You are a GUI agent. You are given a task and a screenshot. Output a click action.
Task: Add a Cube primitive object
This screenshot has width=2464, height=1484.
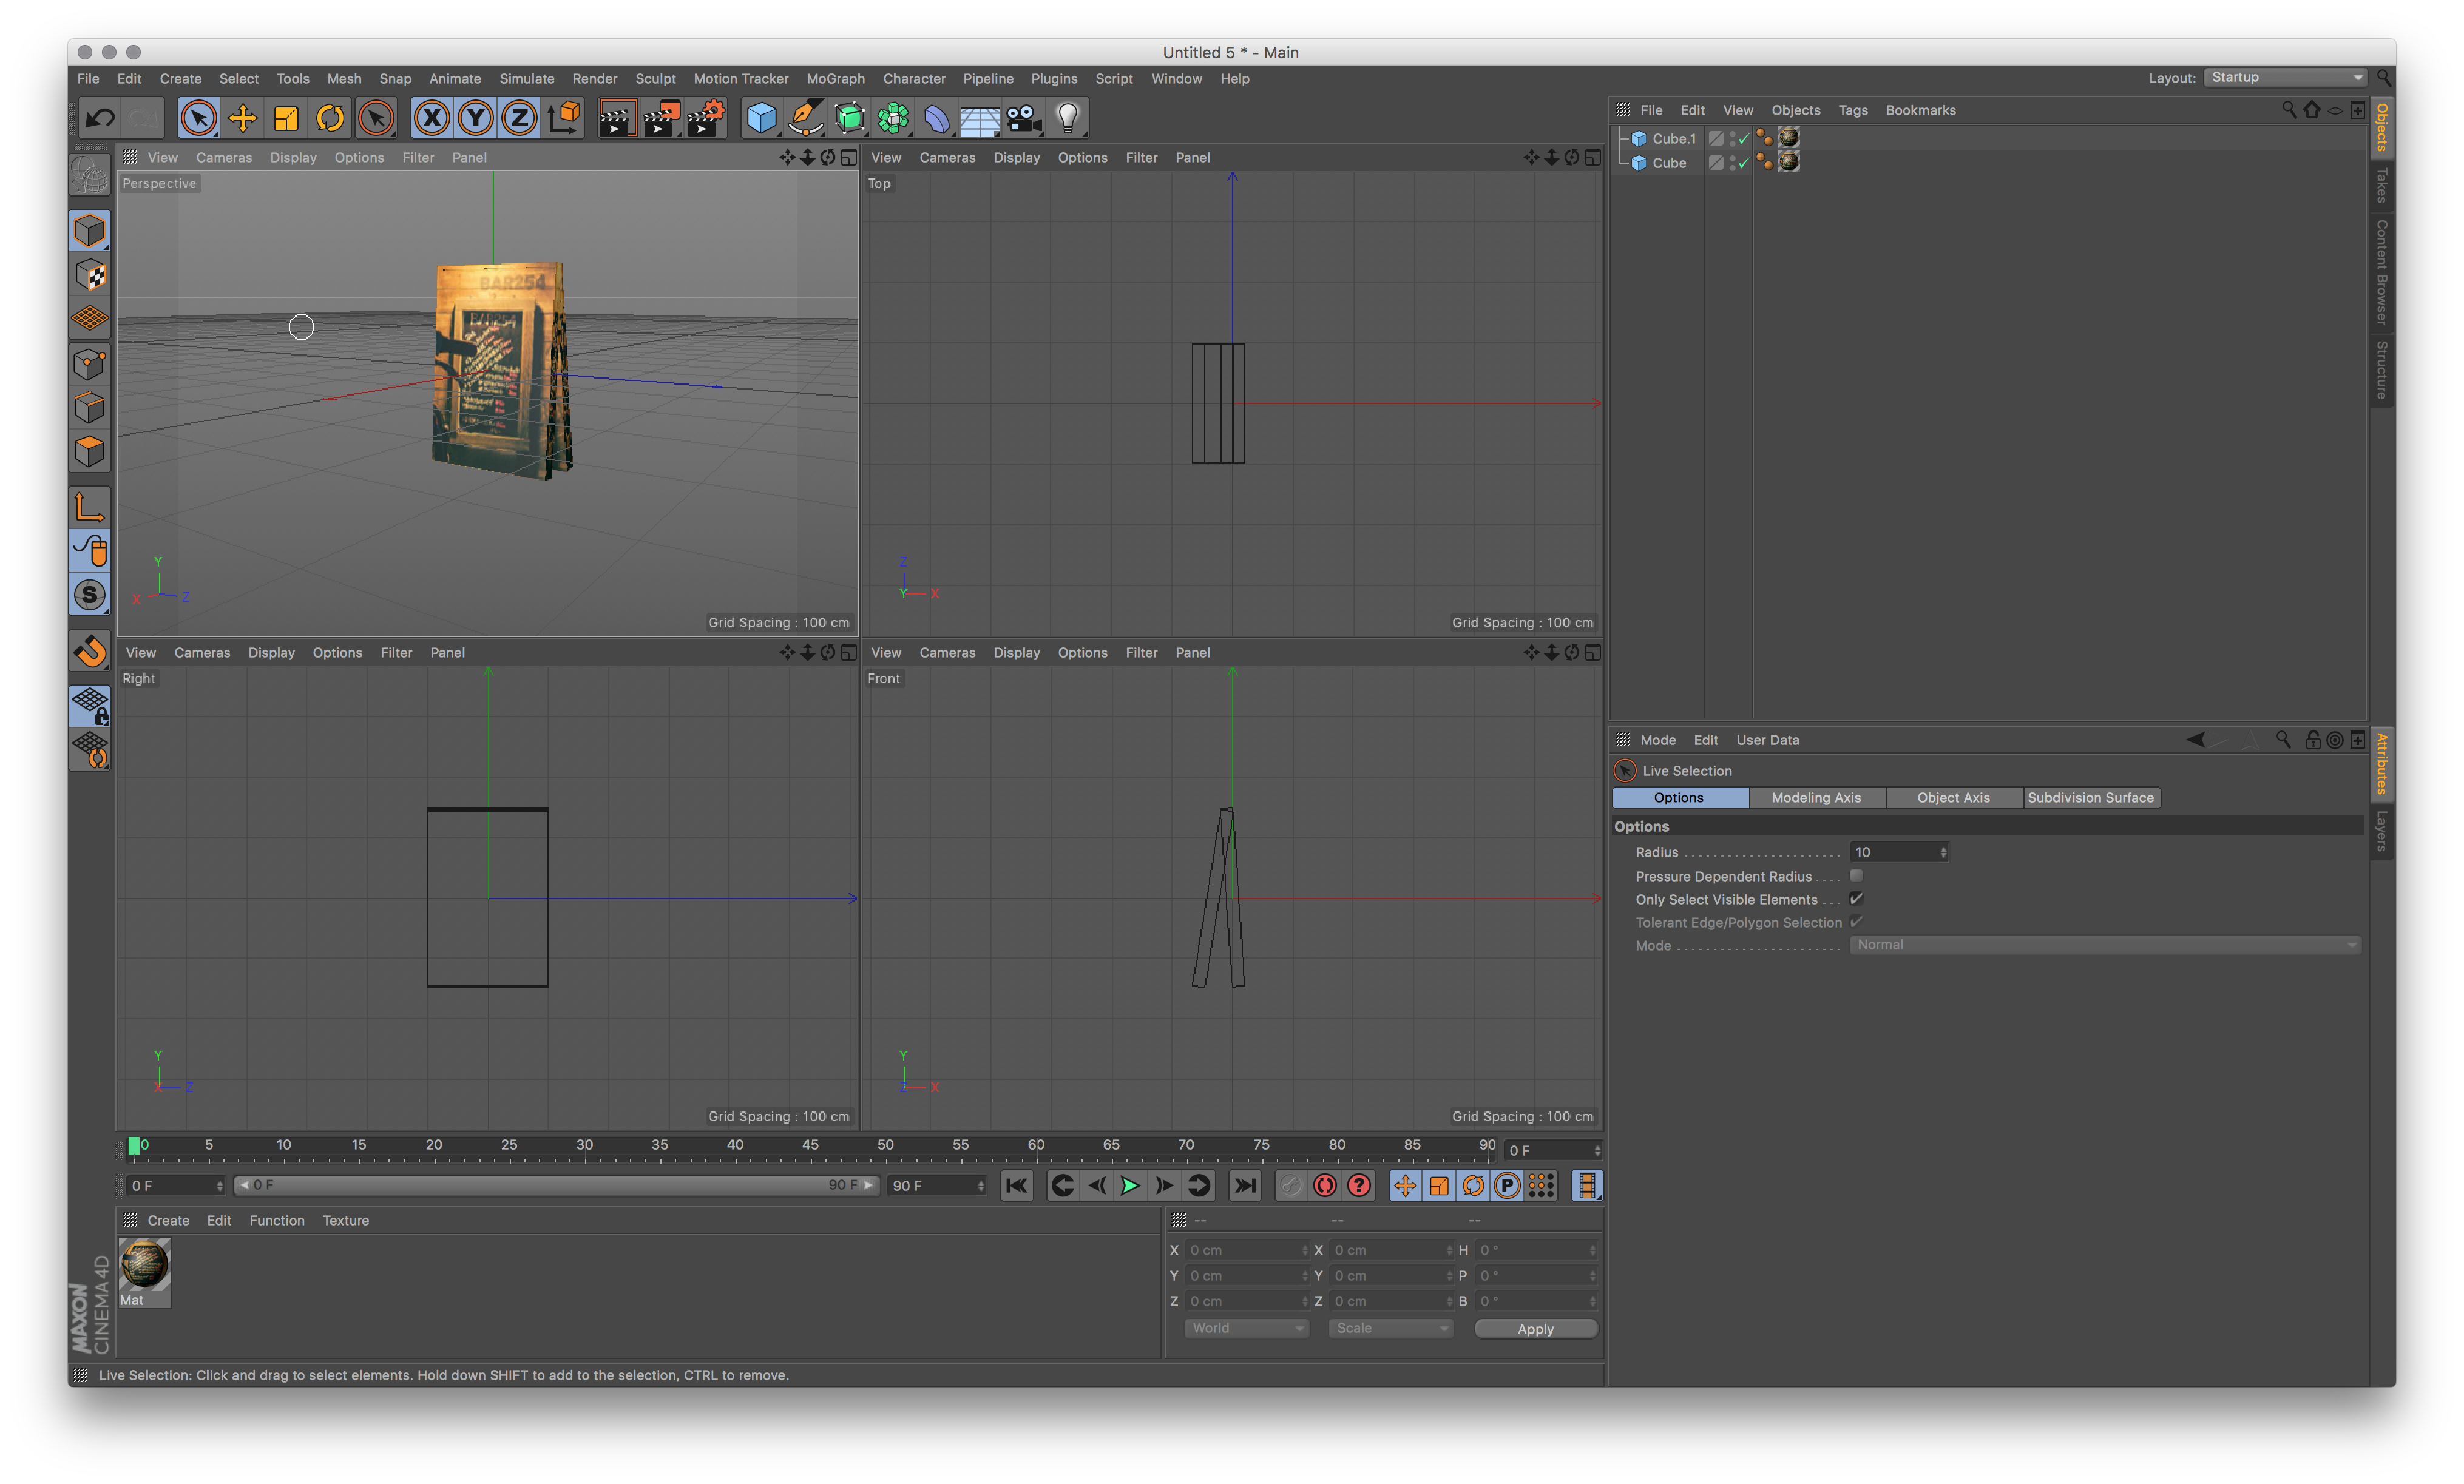point(761,118)
